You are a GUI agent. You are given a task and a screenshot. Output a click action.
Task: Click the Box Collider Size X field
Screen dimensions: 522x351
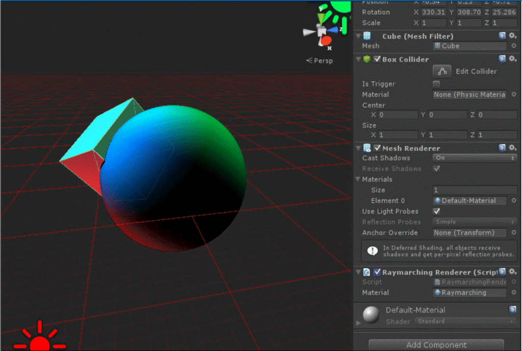(x=398, y=134)
